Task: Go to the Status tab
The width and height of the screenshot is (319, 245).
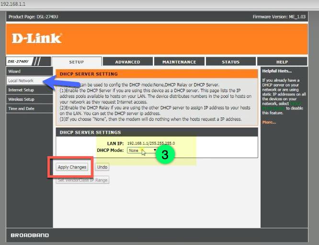Action: pos(231,62)
